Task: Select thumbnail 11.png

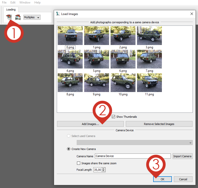Action: (149, 82)
